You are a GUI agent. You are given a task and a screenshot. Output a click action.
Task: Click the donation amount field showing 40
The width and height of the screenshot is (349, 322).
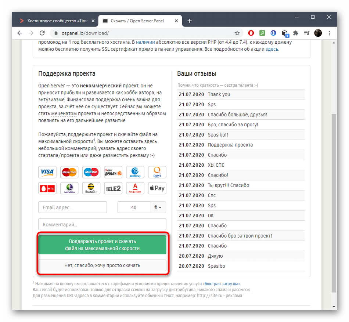[134, 207]
